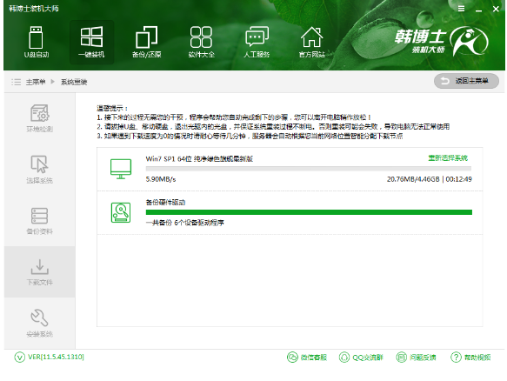Open 微信客服 at the bottom
The width and height of the screenshot is (507, 381).
pos(307,357)
